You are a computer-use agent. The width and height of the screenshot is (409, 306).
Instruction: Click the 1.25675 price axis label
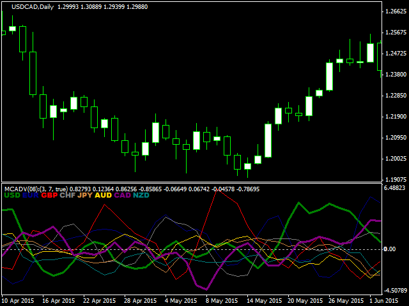point(396,33)
